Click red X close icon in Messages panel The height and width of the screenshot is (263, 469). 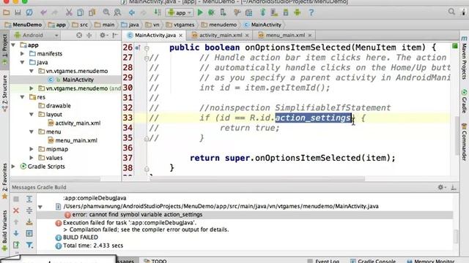point(16,210)
